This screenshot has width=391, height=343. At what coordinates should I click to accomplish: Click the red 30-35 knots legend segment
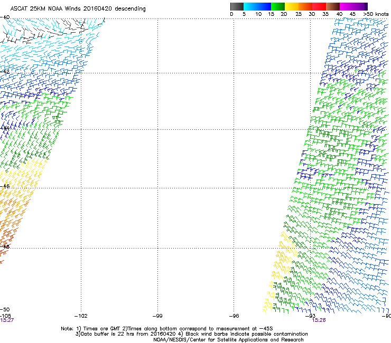[x=319, y=6]
